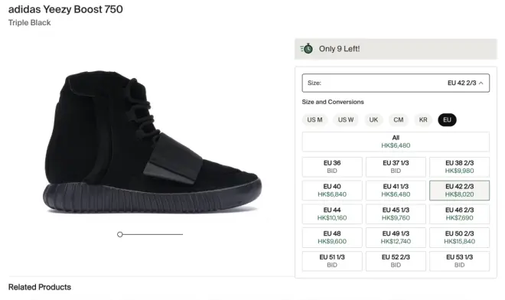Select size EU 44 at HK$10,160
The image size is (505, 300).
click(332, 214)
